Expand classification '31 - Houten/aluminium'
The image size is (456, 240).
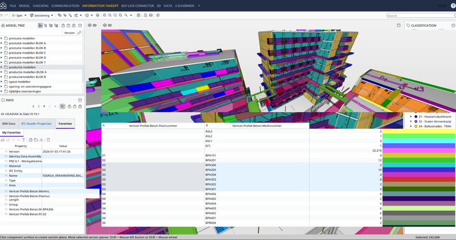click(411, 117)
